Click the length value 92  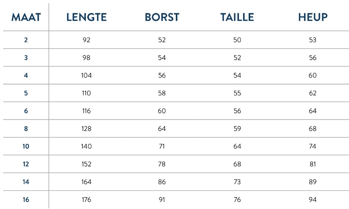pos(86,40)
